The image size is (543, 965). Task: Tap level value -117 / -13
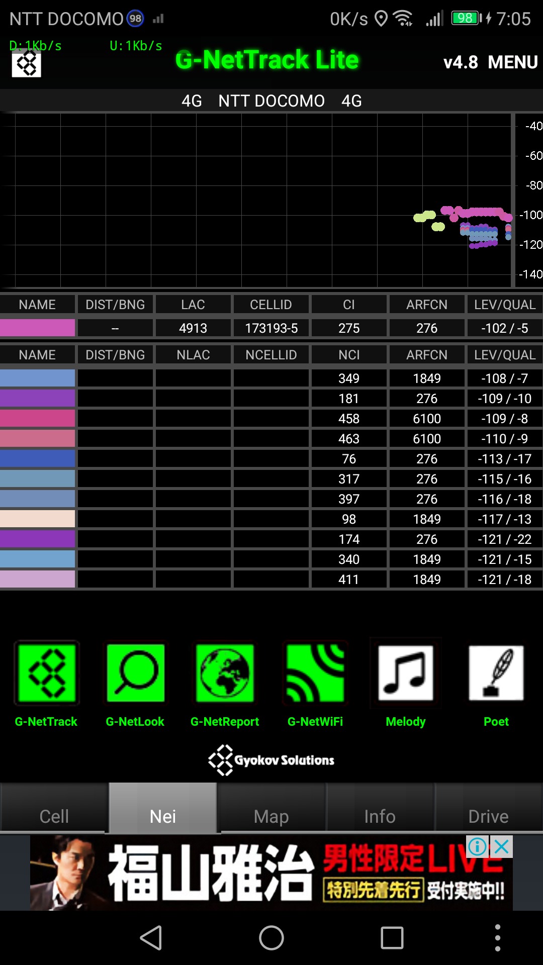tap(505, 519)
